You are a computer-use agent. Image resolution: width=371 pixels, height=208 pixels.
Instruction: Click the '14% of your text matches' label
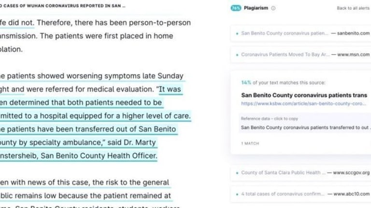click(x=283, y=83)
